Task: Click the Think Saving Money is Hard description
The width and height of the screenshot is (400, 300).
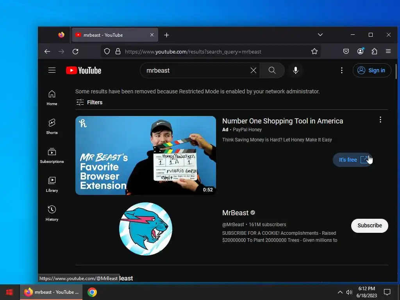Action: (x=277, y=140)
